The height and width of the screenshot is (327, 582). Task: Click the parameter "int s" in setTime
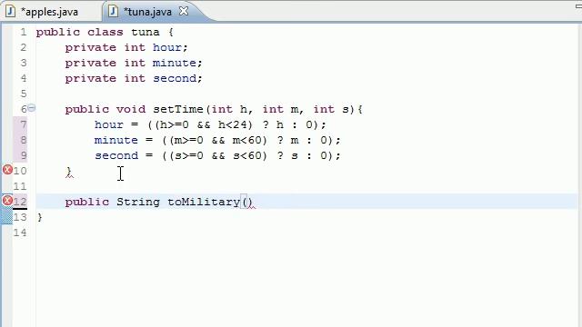point(331,109)
